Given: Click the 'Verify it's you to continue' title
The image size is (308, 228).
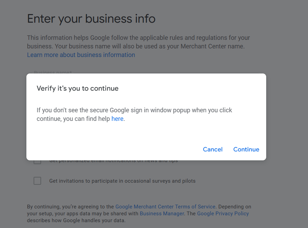Looking at the screenshot, I should (77, 88).
